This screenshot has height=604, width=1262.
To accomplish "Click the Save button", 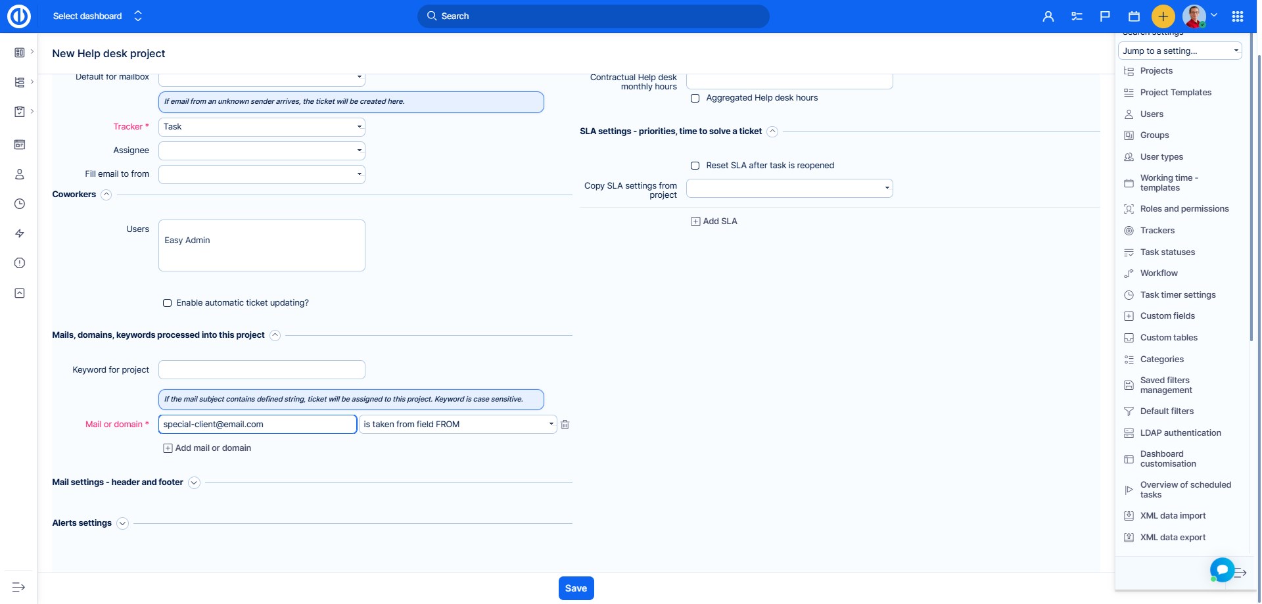I will [576, 588].
